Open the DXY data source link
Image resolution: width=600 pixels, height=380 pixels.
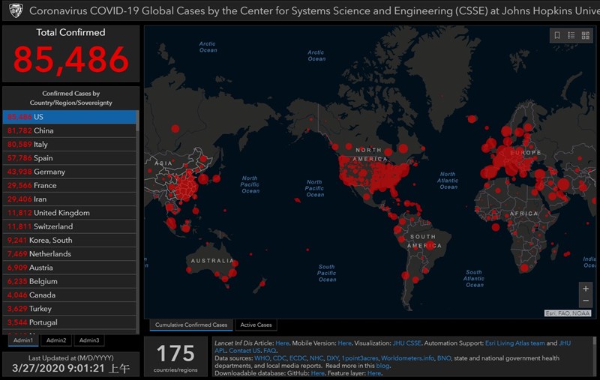point(332,358)
